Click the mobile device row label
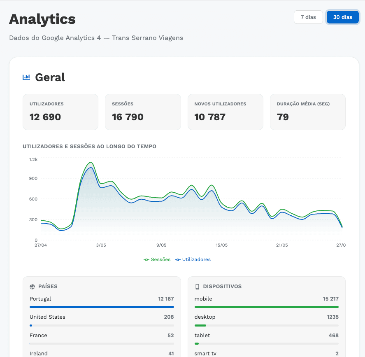Viewport: 365px width, 357px height. [x=203, y=299]
